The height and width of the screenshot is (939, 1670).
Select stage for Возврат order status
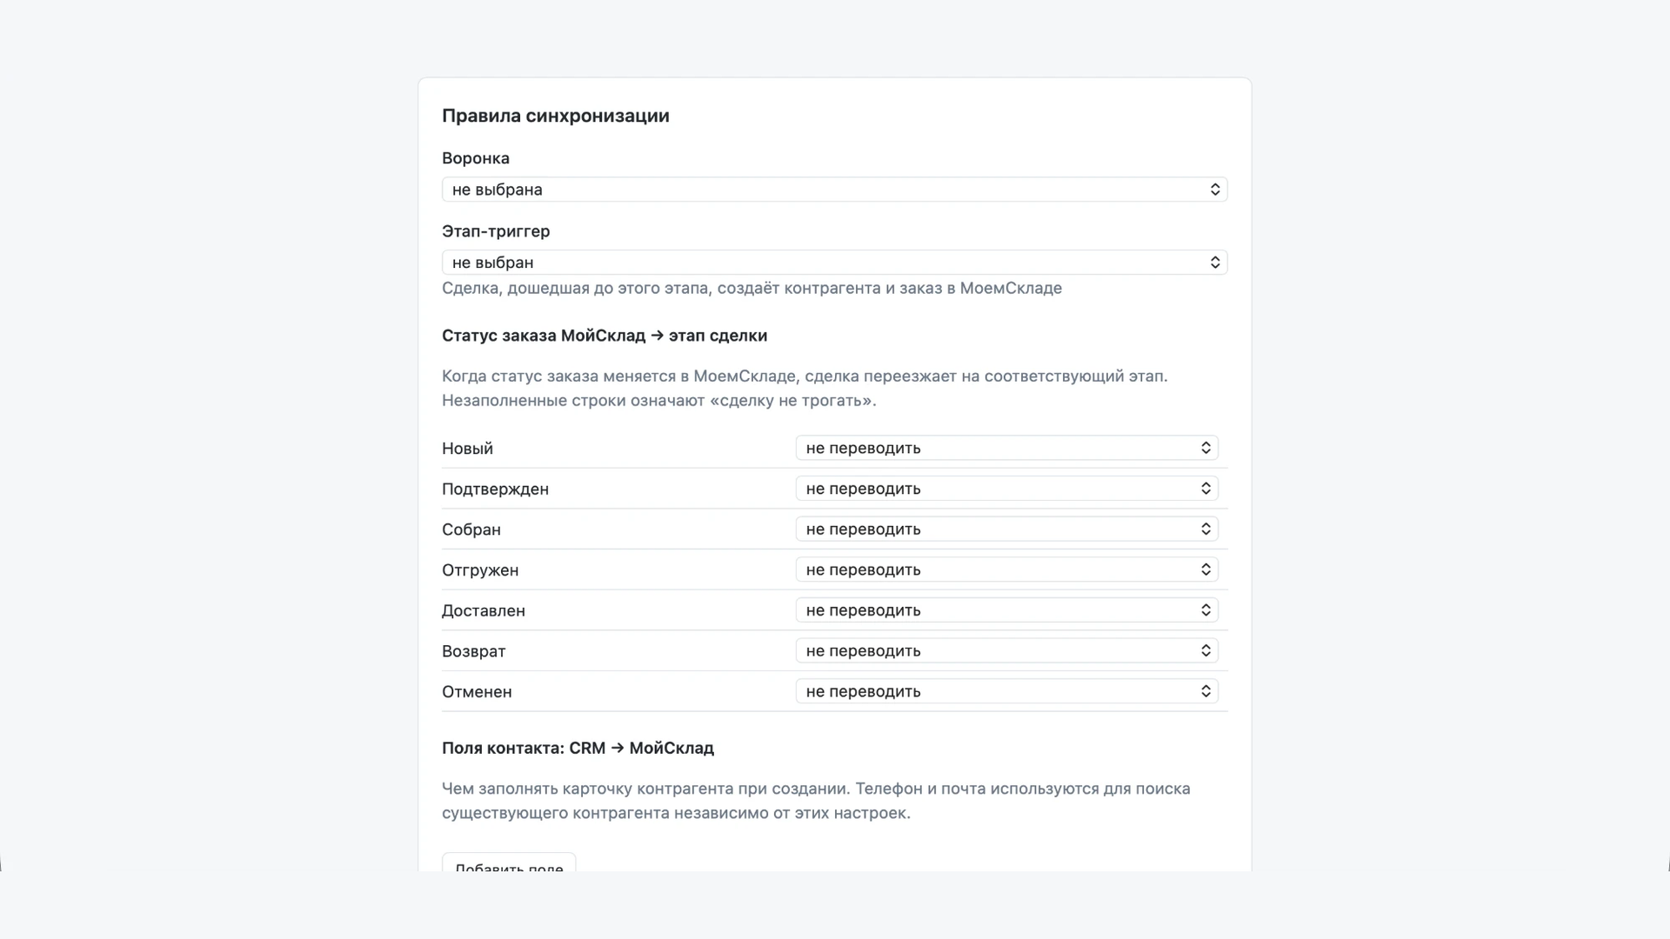coord(1006,650)
